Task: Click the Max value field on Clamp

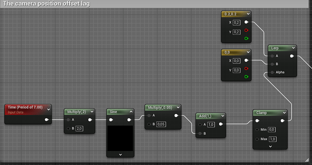Action: tap(273, 139)
